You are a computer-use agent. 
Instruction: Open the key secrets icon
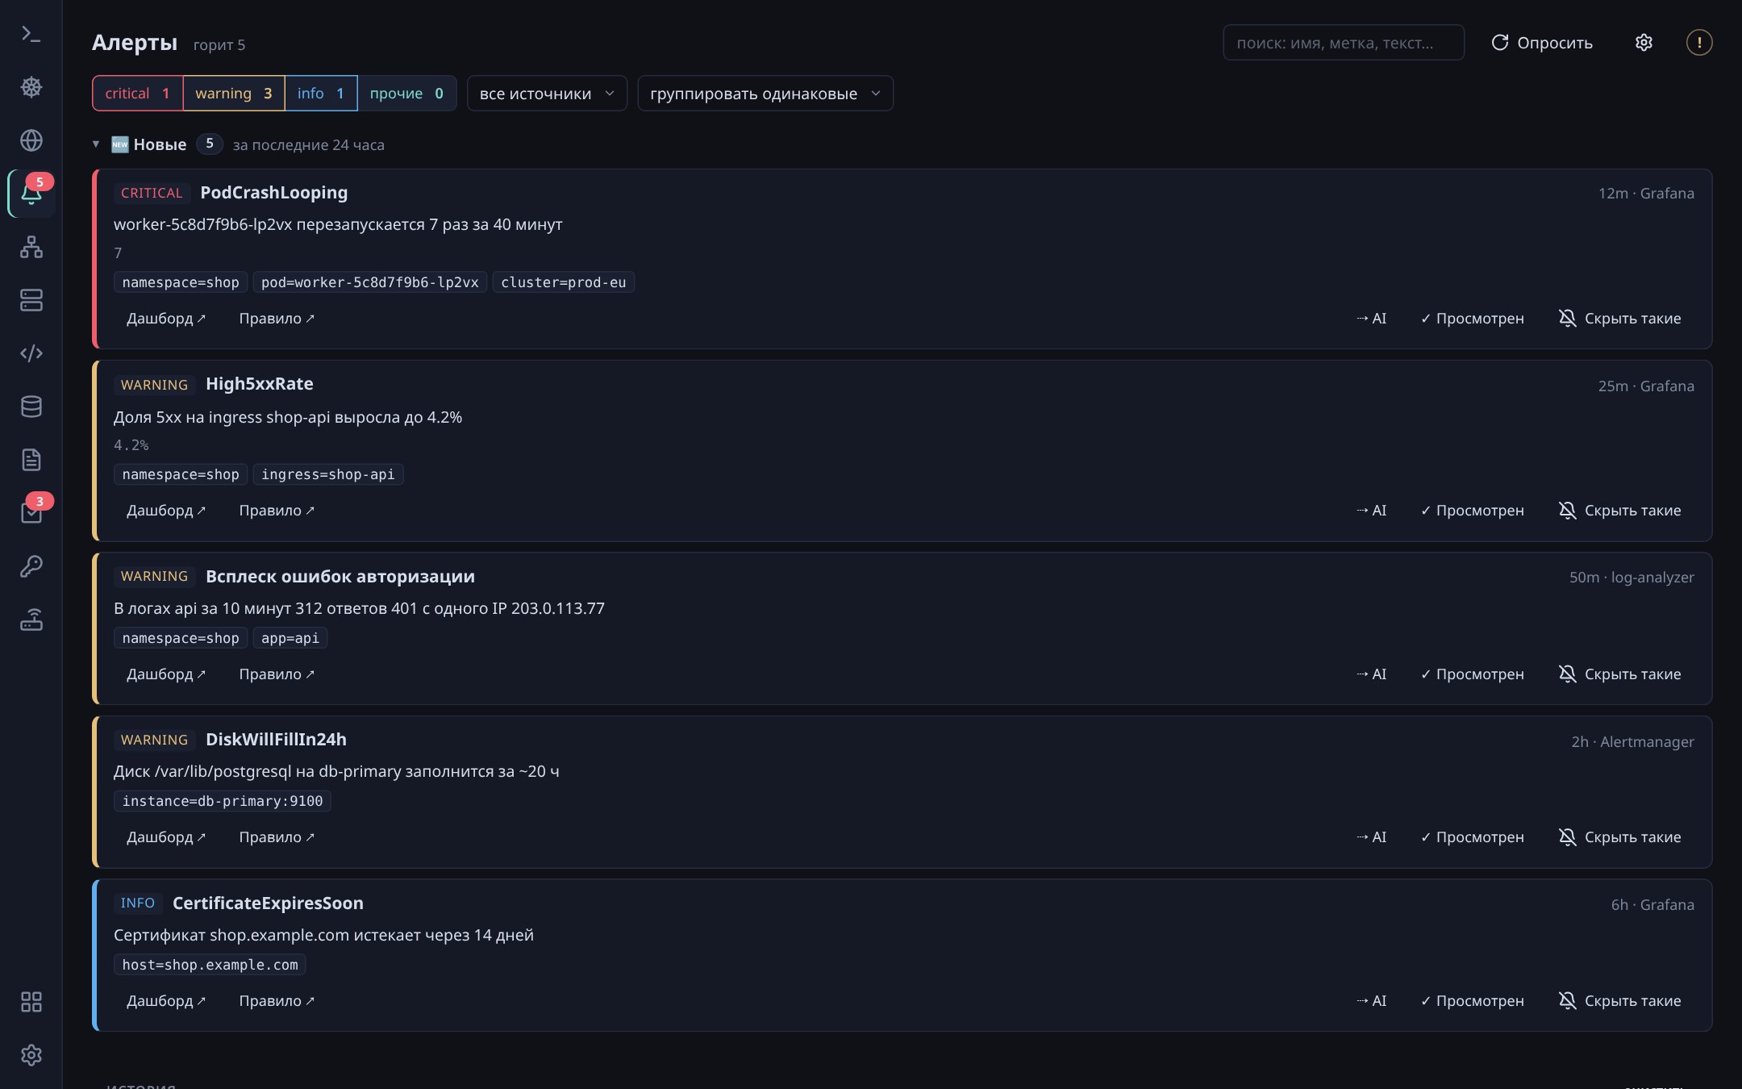pos(31,566)
